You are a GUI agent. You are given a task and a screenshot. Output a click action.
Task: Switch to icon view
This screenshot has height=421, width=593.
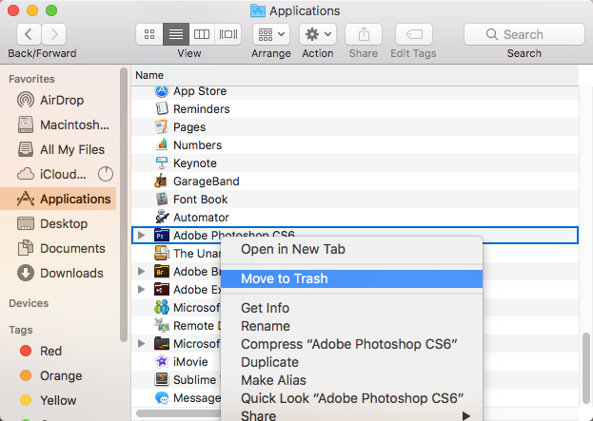pos(149,34)
